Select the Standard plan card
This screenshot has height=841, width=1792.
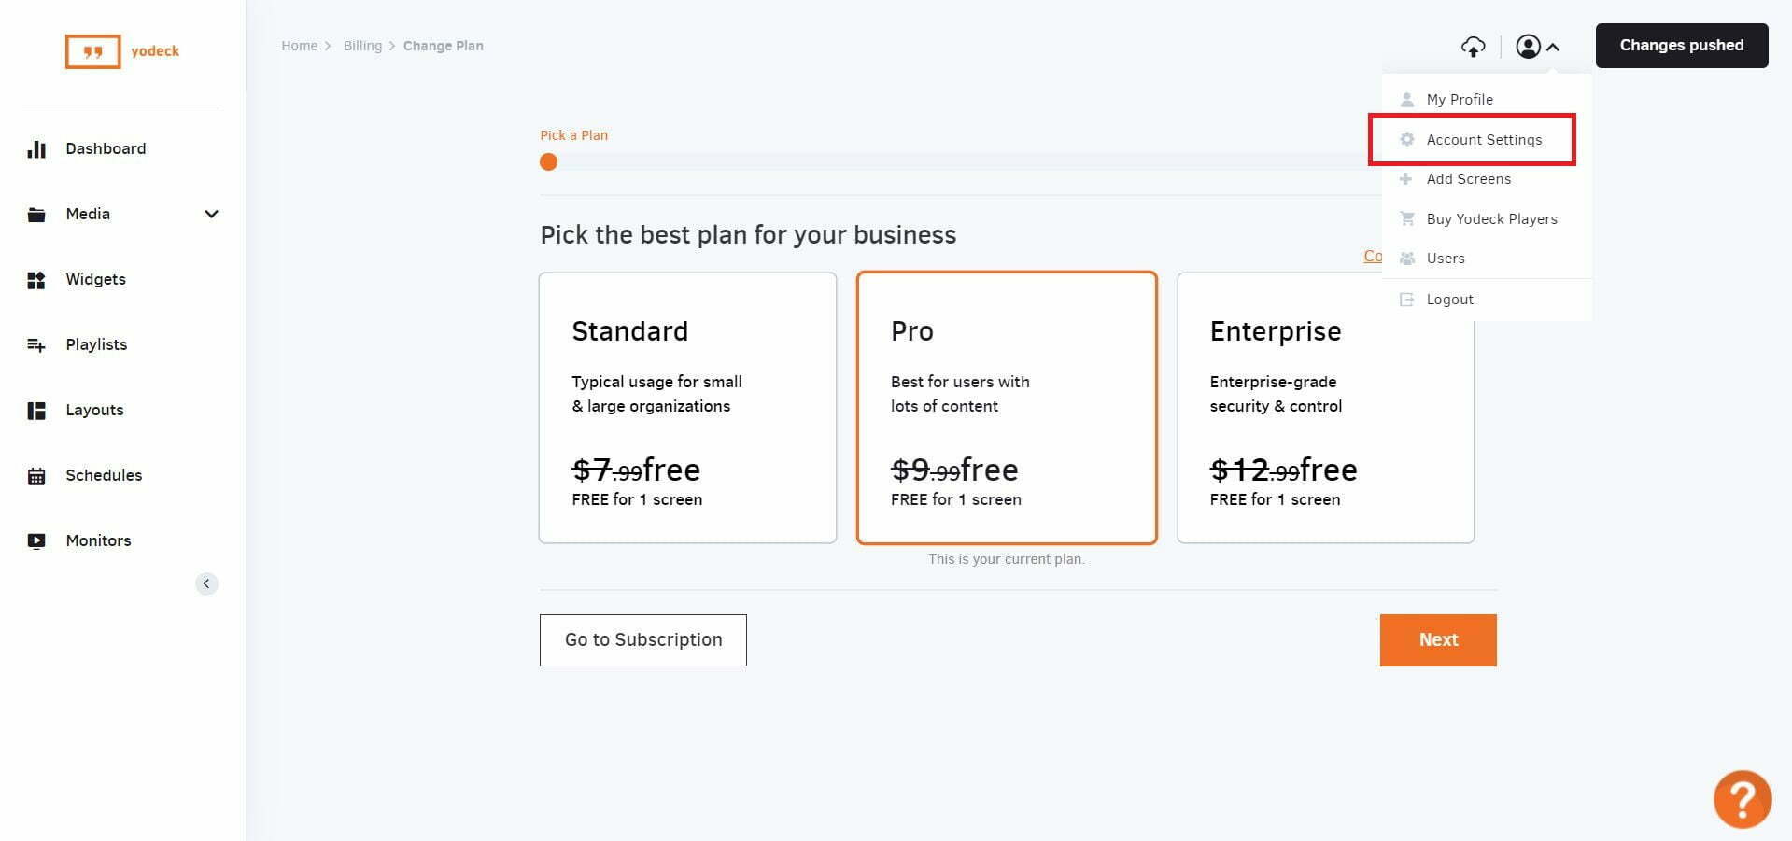(x=687, y=408)
